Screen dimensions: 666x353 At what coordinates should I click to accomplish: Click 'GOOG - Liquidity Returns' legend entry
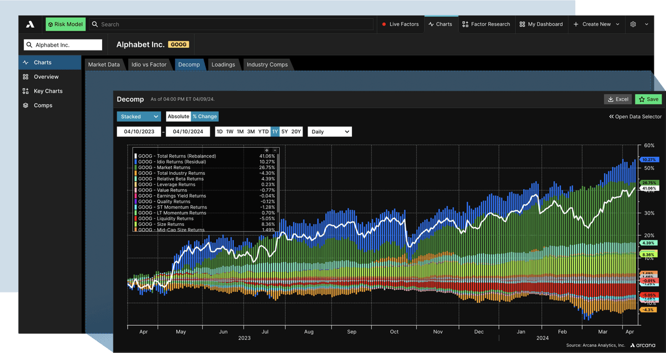point(166,219)
